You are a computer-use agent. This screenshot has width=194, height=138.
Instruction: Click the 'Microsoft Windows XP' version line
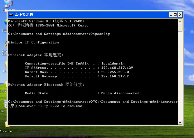coord(46,21)
